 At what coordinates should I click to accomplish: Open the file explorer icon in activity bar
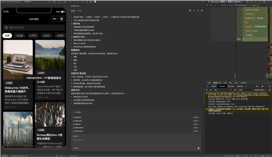click(70, 2)
